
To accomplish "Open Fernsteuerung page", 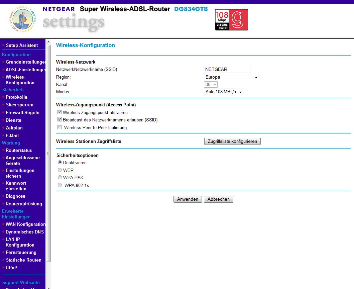I will pos(21,253).
